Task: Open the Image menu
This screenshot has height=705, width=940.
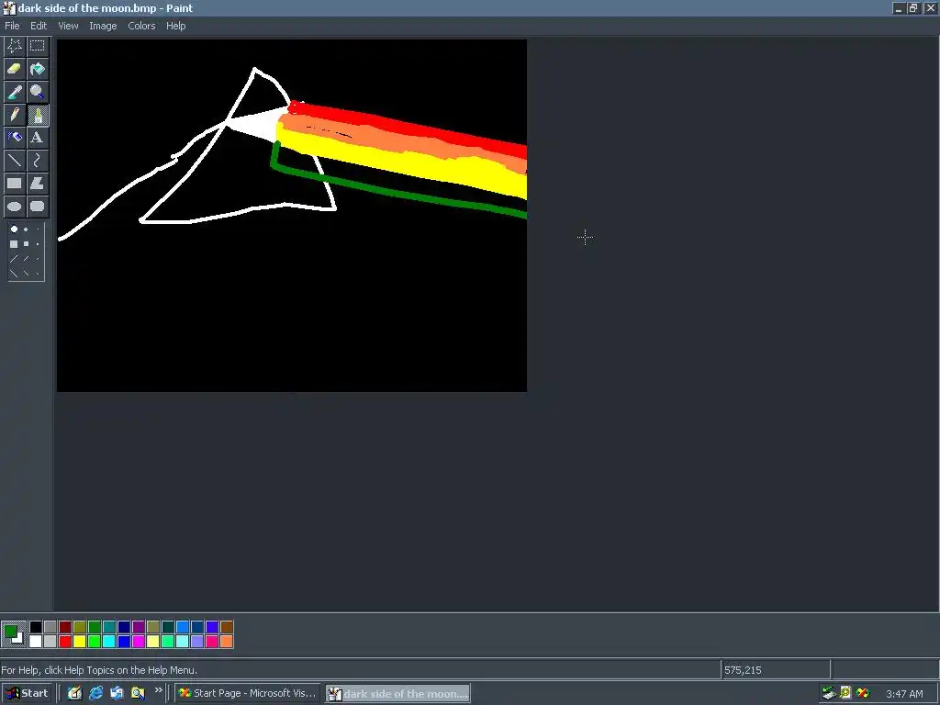Action: coord(103,26)
